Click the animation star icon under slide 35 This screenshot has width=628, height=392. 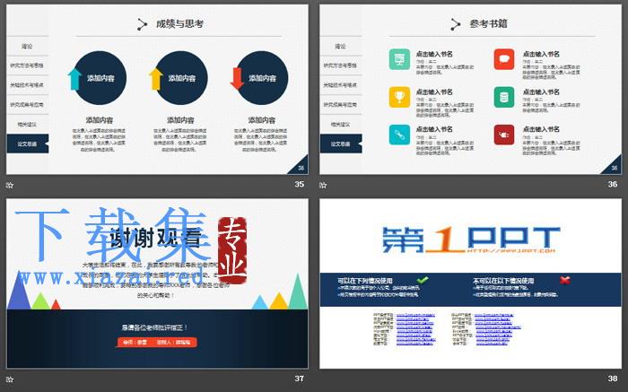click(10, 185)
